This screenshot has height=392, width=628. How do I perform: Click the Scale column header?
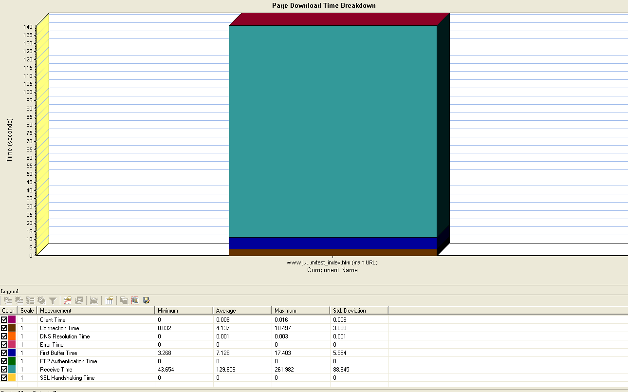coord(27,310)
